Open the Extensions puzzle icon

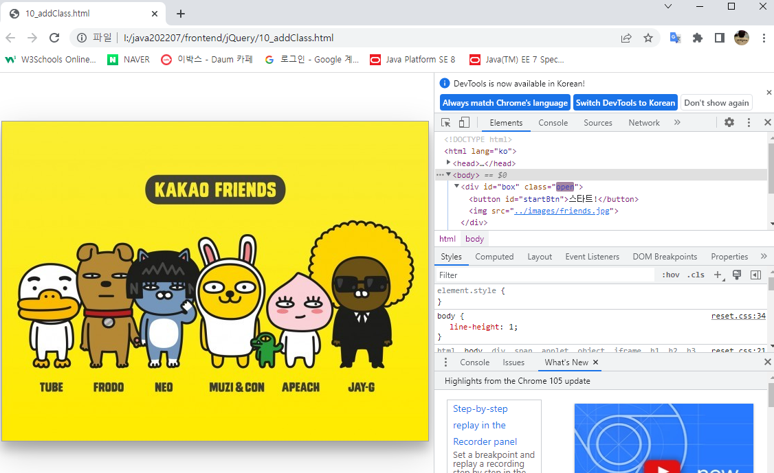[x=698, y=38]
